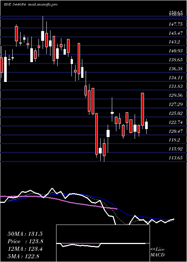Select the 129.56 price level label

coord(176,95)
